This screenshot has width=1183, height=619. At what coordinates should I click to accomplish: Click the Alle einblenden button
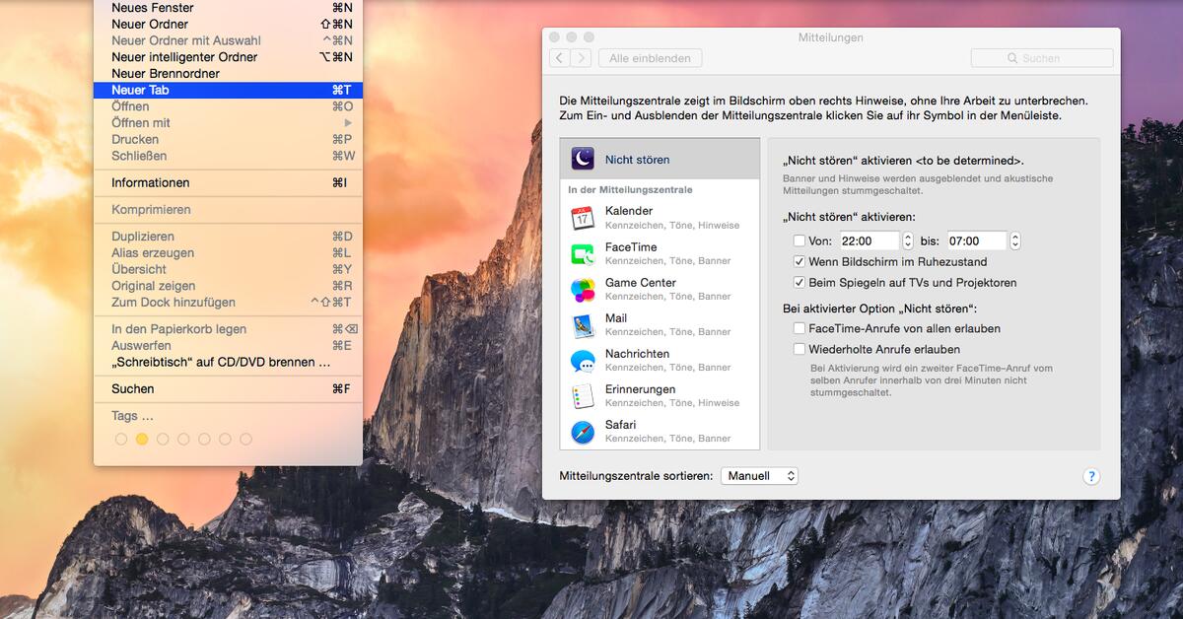[650, 57]
